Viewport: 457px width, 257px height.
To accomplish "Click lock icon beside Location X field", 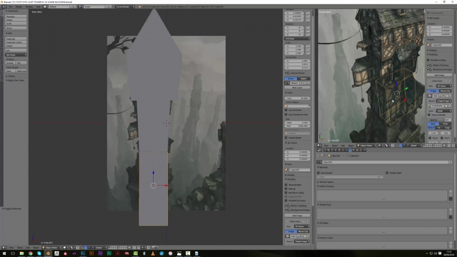I will point(308,13).
